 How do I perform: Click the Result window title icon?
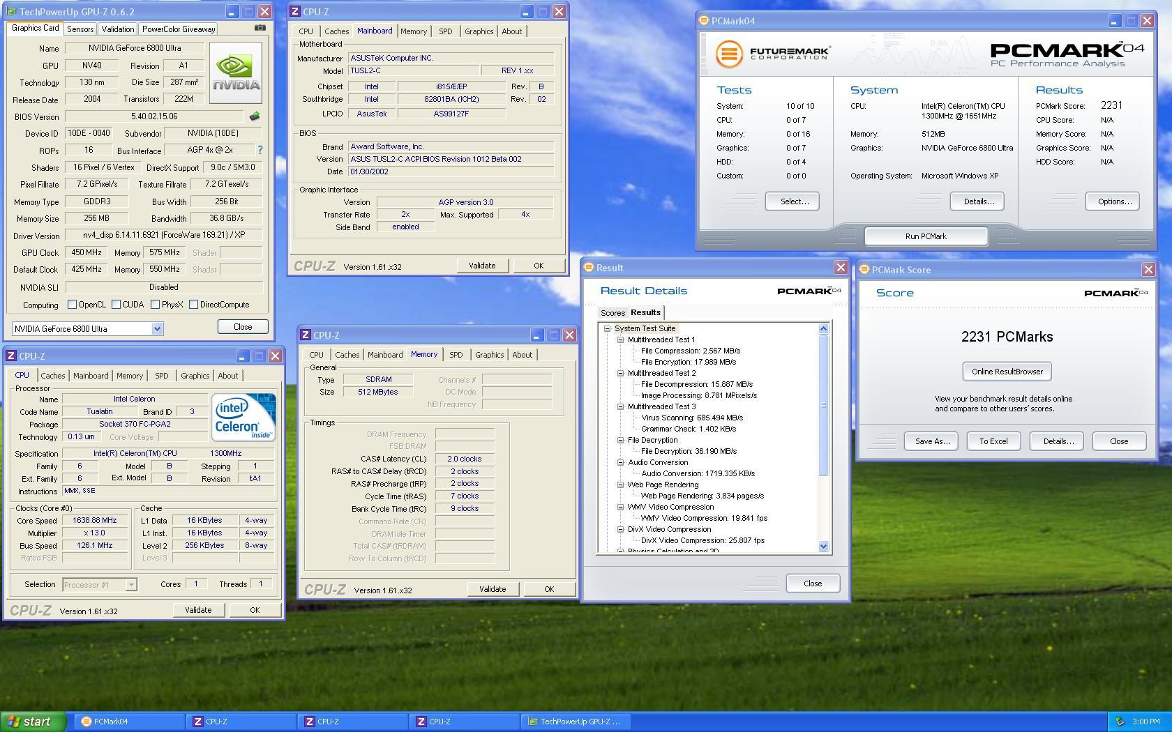(x=589, y=268)
